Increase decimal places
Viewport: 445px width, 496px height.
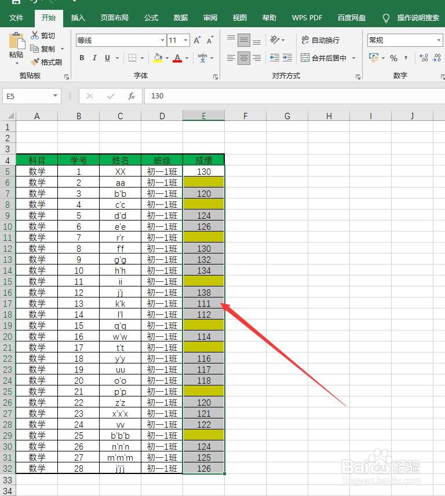pos(424,57)
